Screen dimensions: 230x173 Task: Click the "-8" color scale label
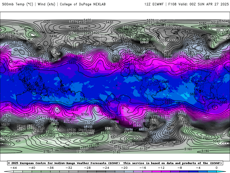tap(180, 168)
